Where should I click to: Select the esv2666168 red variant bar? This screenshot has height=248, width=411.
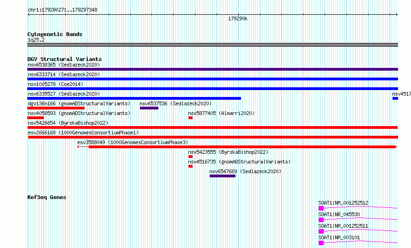point(213,137)
